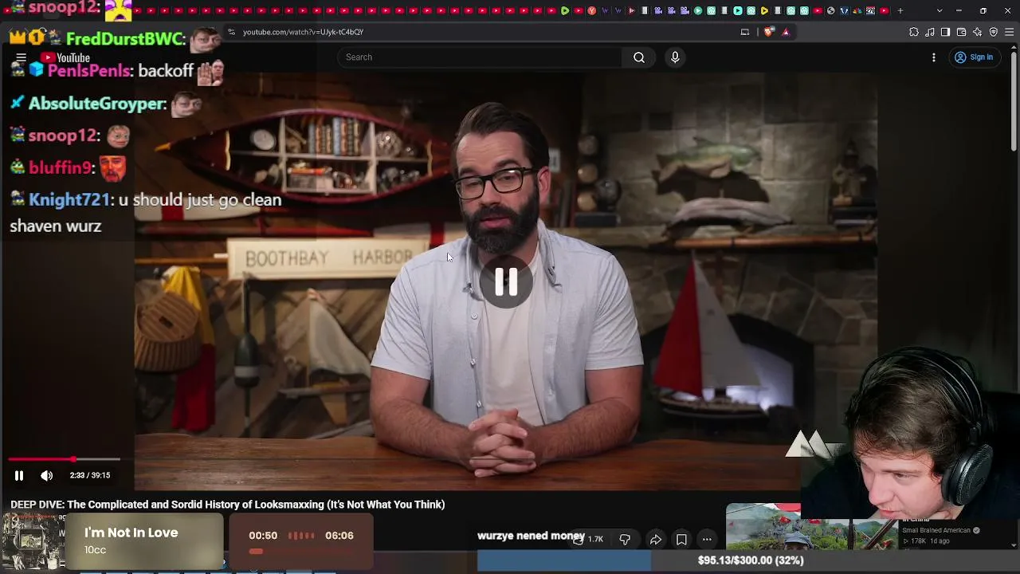Viewport: 1020px width, 574px height.
Task: Click the 2:33 / 39:15 timestamp
Action: 90,476
